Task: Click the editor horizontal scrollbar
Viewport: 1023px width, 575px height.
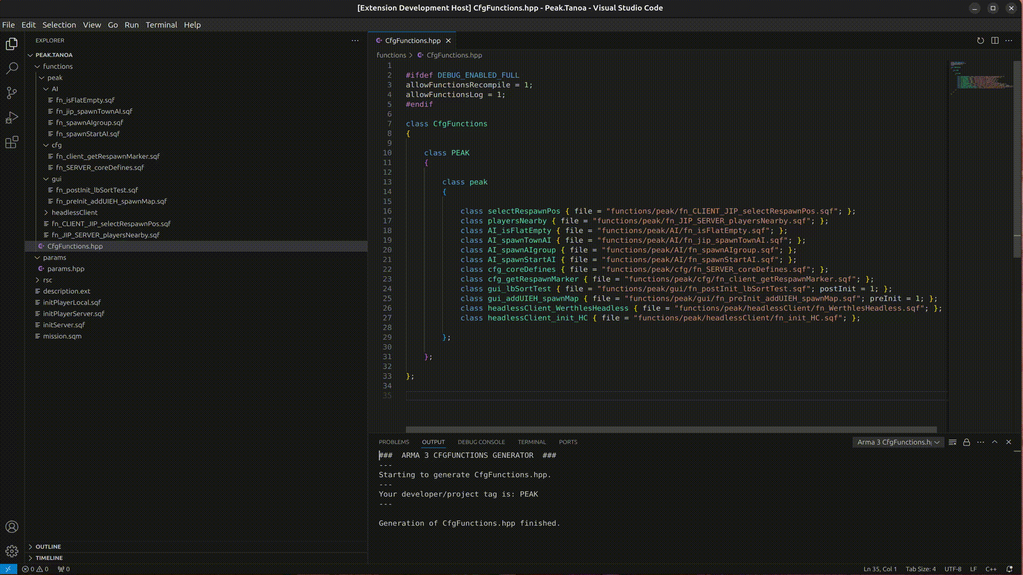Action: [671, 429]
